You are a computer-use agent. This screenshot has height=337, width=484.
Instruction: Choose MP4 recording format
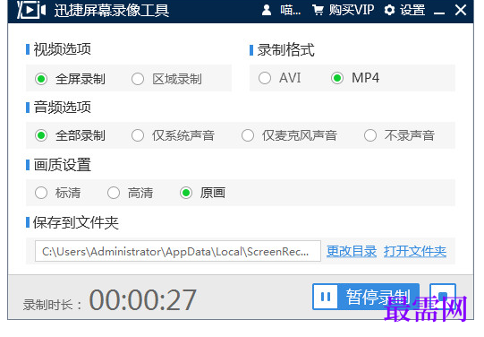pos(355,78)
